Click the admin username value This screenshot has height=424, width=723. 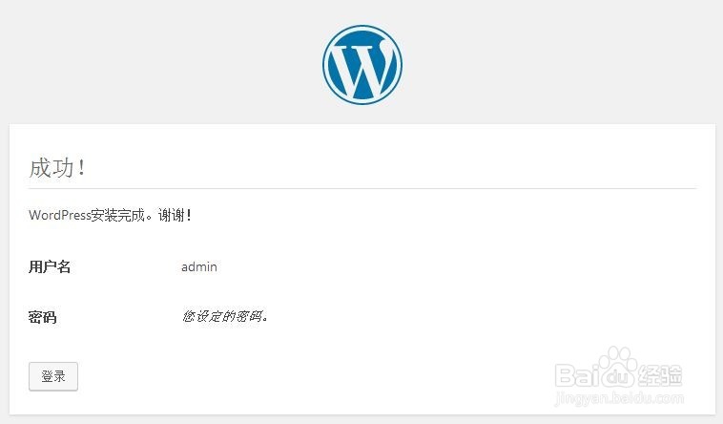pyautogui.click(x=199, y=267)
